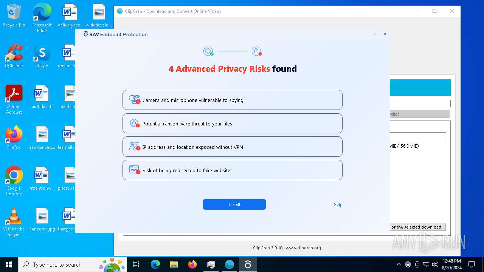Select the fake websites redirect risk row
Image resolution: width=484 pixels, height=272 pixels.
232,170
